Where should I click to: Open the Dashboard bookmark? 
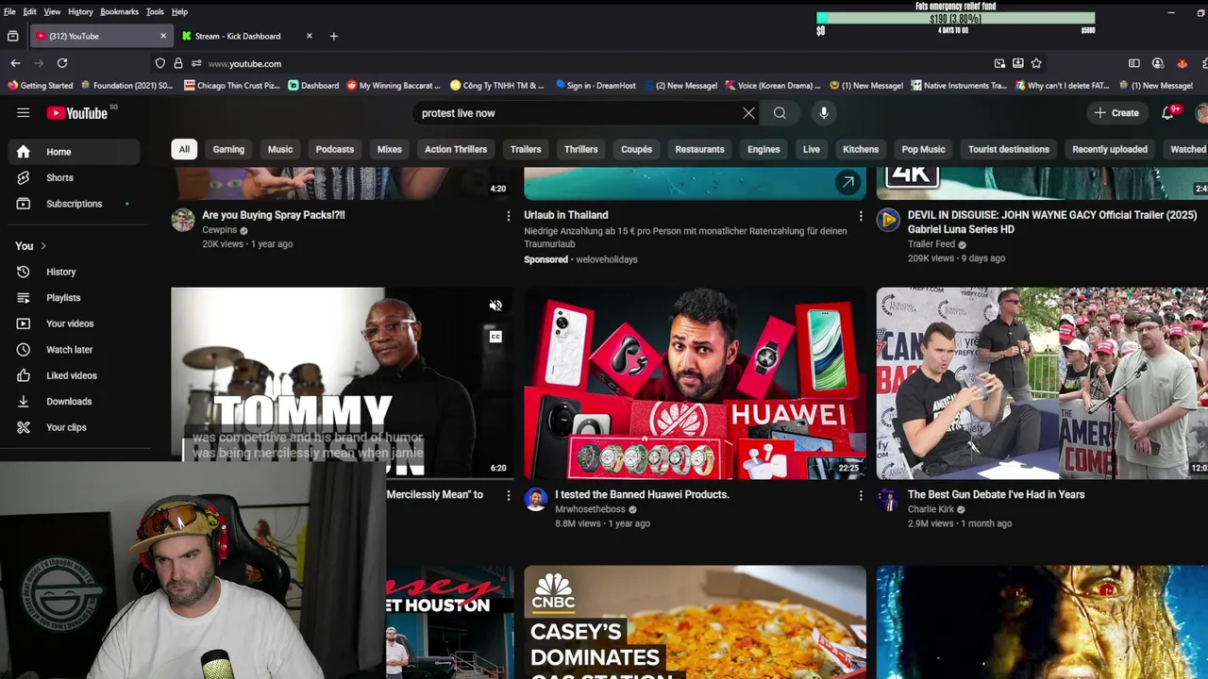pos(313,85)
